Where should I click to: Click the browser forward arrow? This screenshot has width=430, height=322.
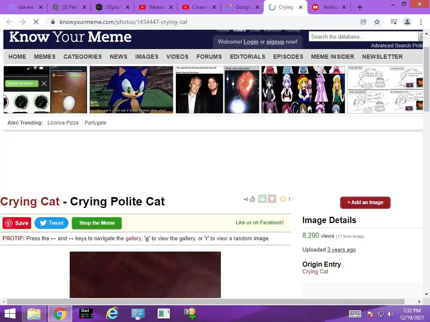click(23, 22)
